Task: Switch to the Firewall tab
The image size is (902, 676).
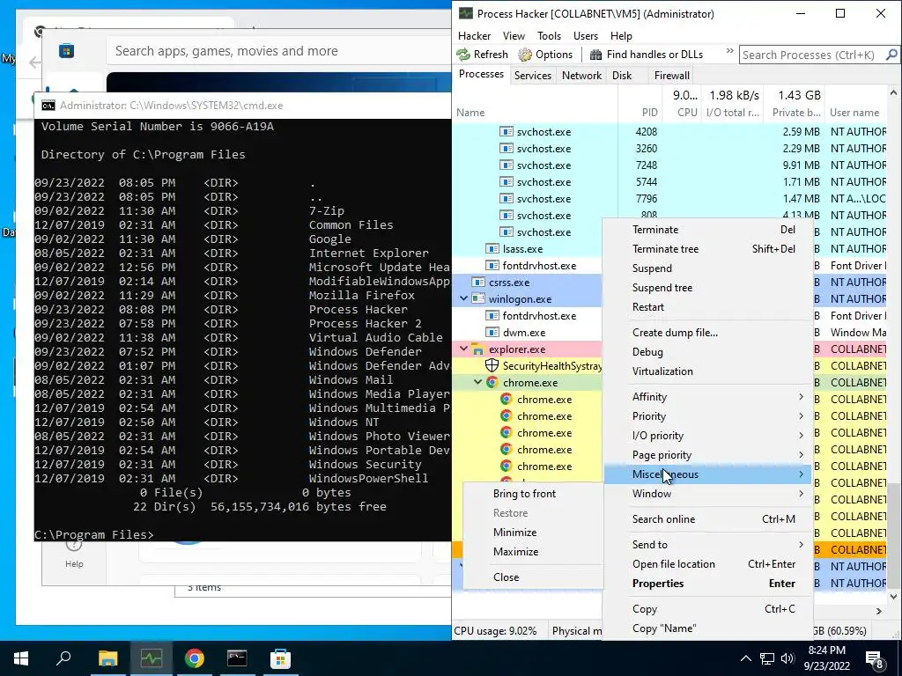Action: pos(671,76)
